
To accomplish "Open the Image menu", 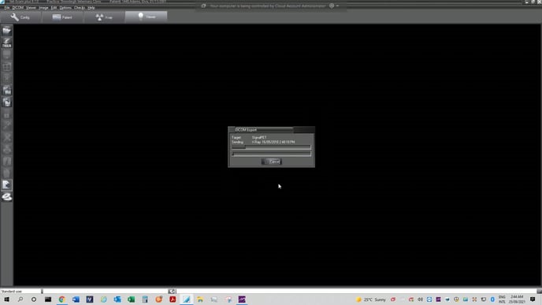I will point(43,8).
